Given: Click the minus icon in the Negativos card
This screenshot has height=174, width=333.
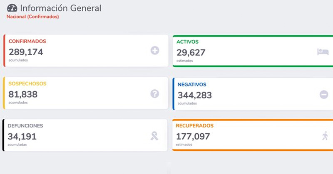Looking at the screenshot, I should coord(324,95).
